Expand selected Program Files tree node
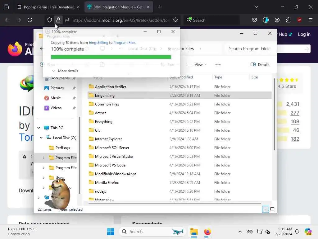This screenshot has width=318, height=239. point(43,158)
